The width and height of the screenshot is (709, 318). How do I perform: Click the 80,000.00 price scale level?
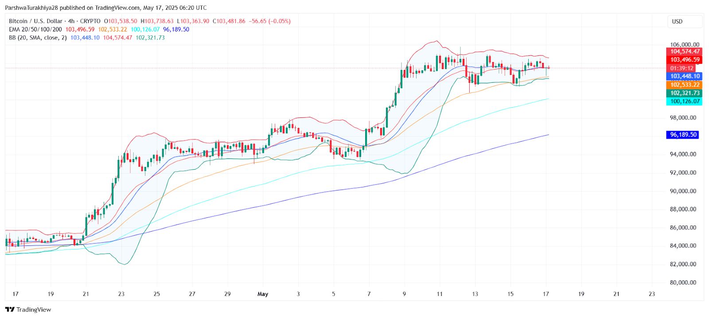coord(683,282)
